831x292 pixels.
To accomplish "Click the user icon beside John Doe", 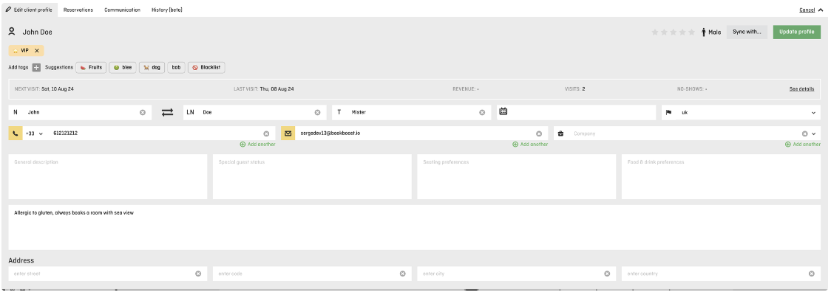I will click(12, 32).
